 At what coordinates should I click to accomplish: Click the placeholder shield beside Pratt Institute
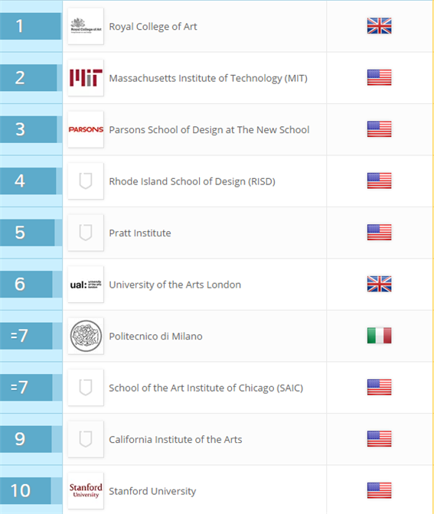point(86,233)
